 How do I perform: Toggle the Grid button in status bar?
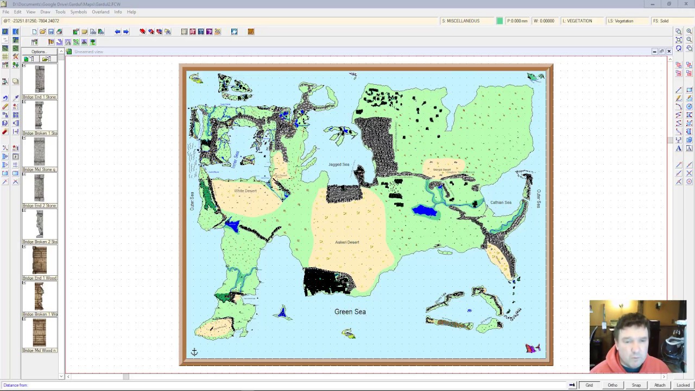(x=589, y=385)
